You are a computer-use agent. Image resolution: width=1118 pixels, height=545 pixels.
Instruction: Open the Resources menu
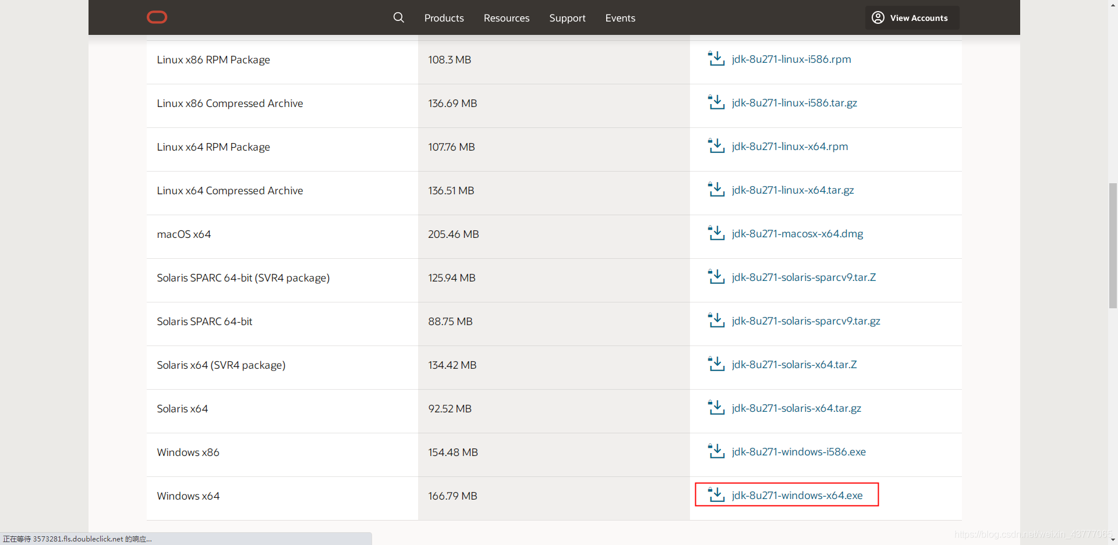coord(507,18)
